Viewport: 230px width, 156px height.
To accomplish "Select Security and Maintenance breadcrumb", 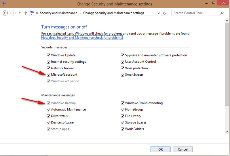I will coord(58,13).
